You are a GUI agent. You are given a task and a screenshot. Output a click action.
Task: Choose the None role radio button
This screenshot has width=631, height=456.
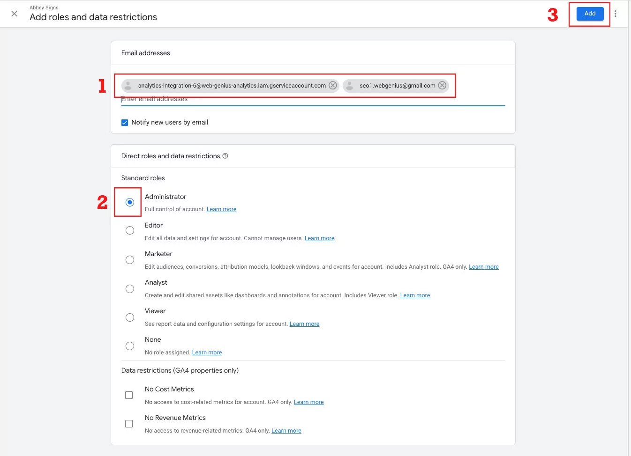point(130,346)
